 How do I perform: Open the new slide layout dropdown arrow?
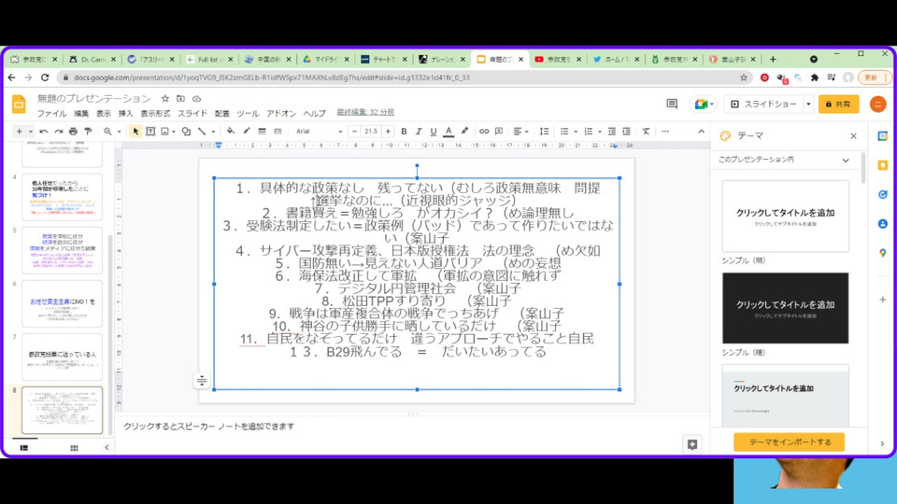click(x=31, y=132)
